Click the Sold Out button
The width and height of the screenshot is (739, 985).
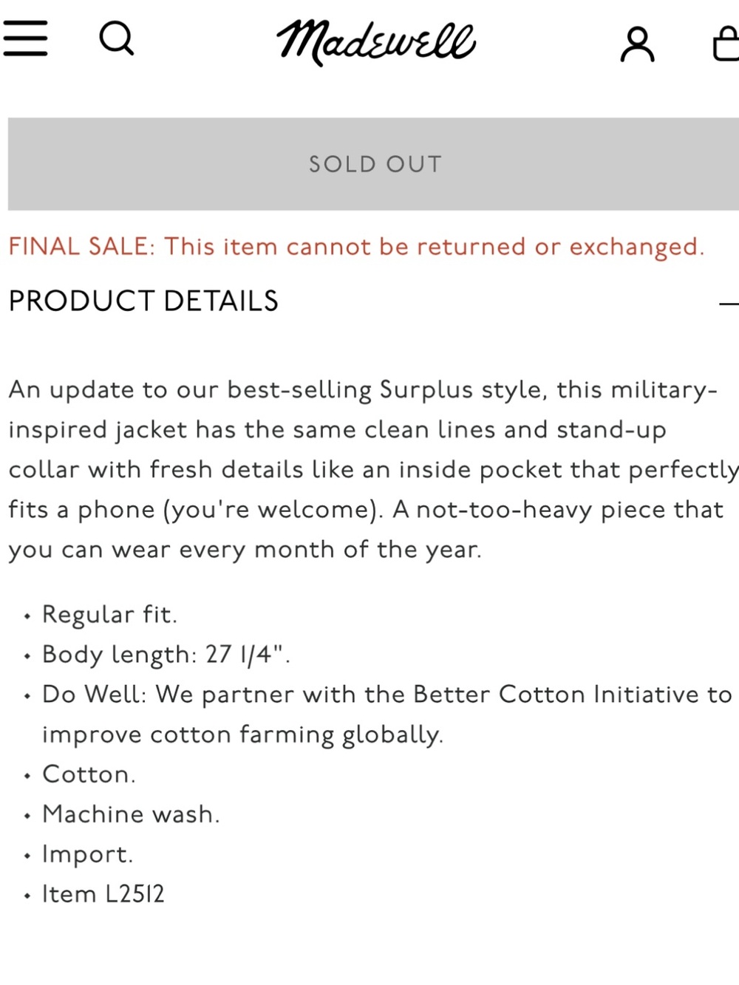[373, 164]
